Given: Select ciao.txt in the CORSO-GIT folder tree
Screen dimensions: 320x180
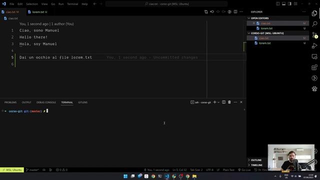Looking at the screenshot, I should [278, 38].
